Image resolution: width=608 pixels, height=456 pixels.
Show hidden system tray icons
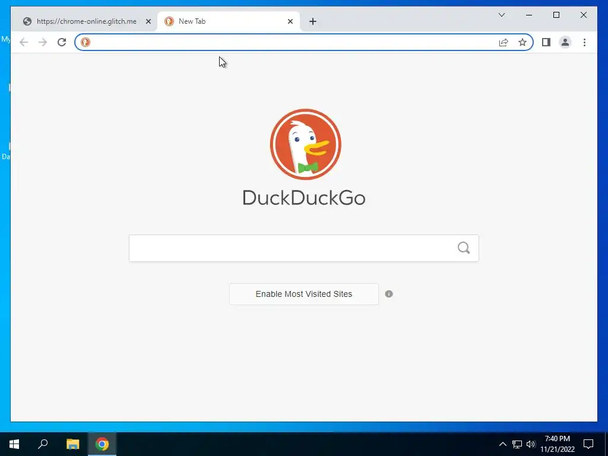click(x=502, y=444)
